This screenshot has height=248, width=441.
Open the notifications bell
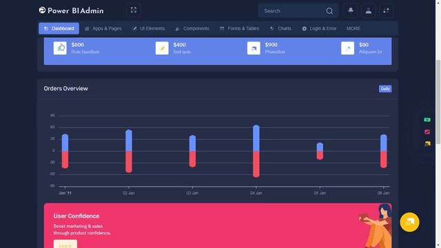[x=351, y=10]
